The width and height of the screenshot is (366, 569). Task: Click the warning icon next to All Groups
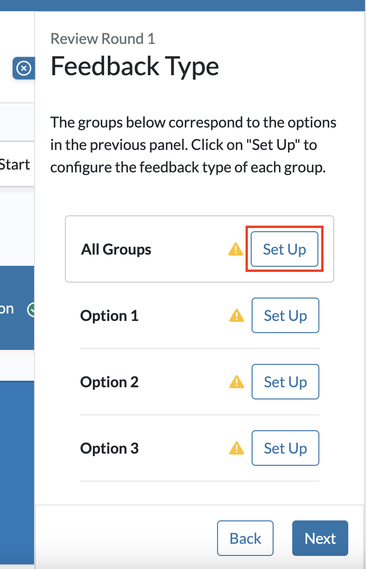236,249
